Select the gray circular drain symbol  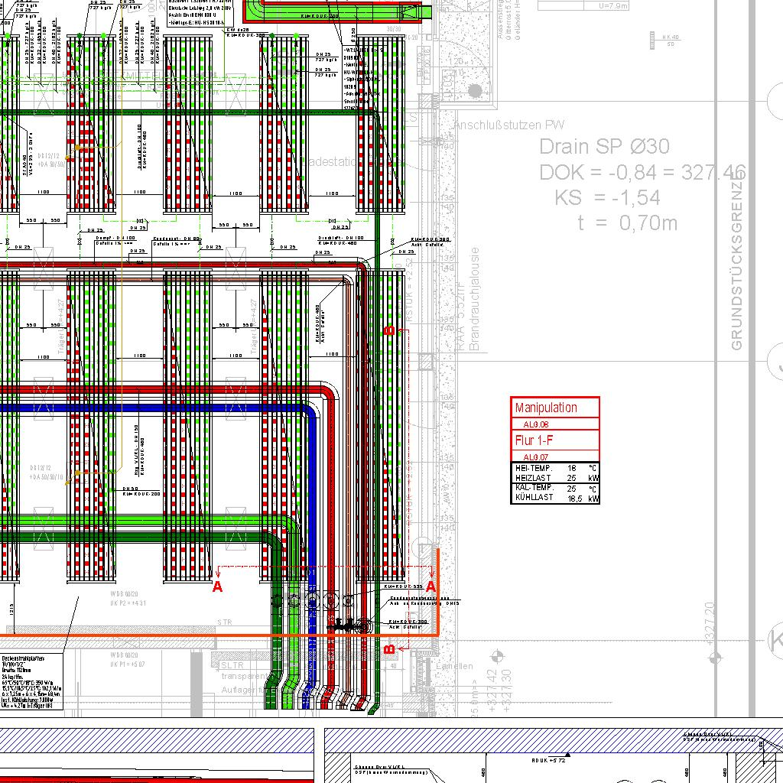click(x=475, y=91)
